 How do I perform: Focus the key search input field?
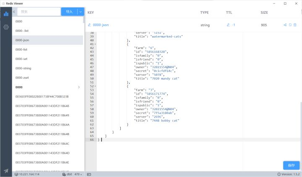point(39,12)
